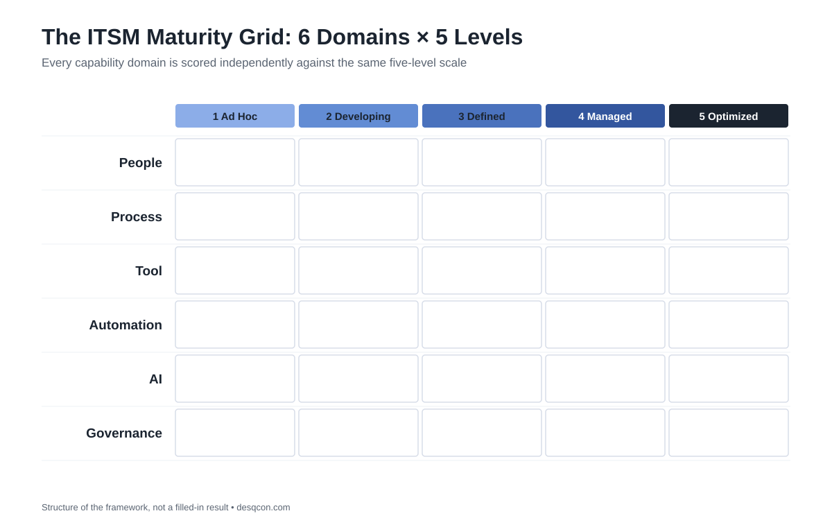The width and height of the screenshot is (832, 527).
Task: Select the AI cell under 5 Optimized
Action: 729,379
